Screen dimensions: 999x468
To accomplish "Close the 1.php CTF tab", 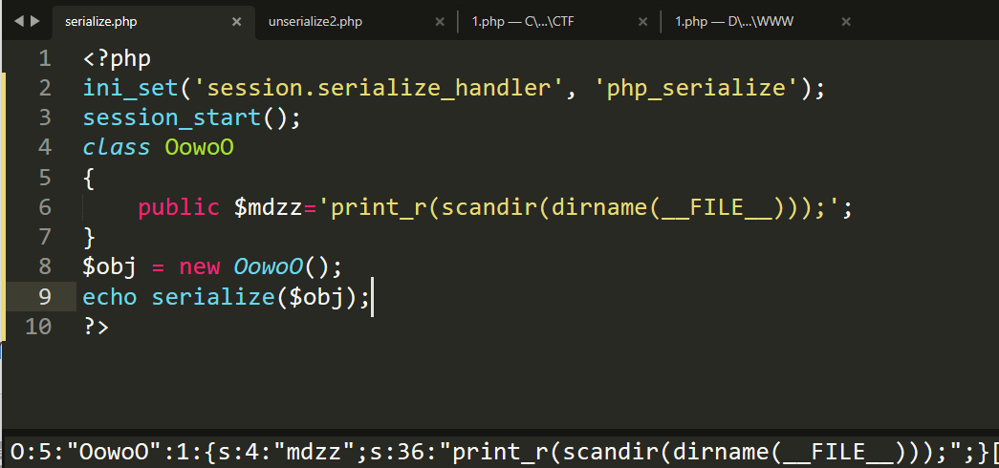I will click(642, 22).
